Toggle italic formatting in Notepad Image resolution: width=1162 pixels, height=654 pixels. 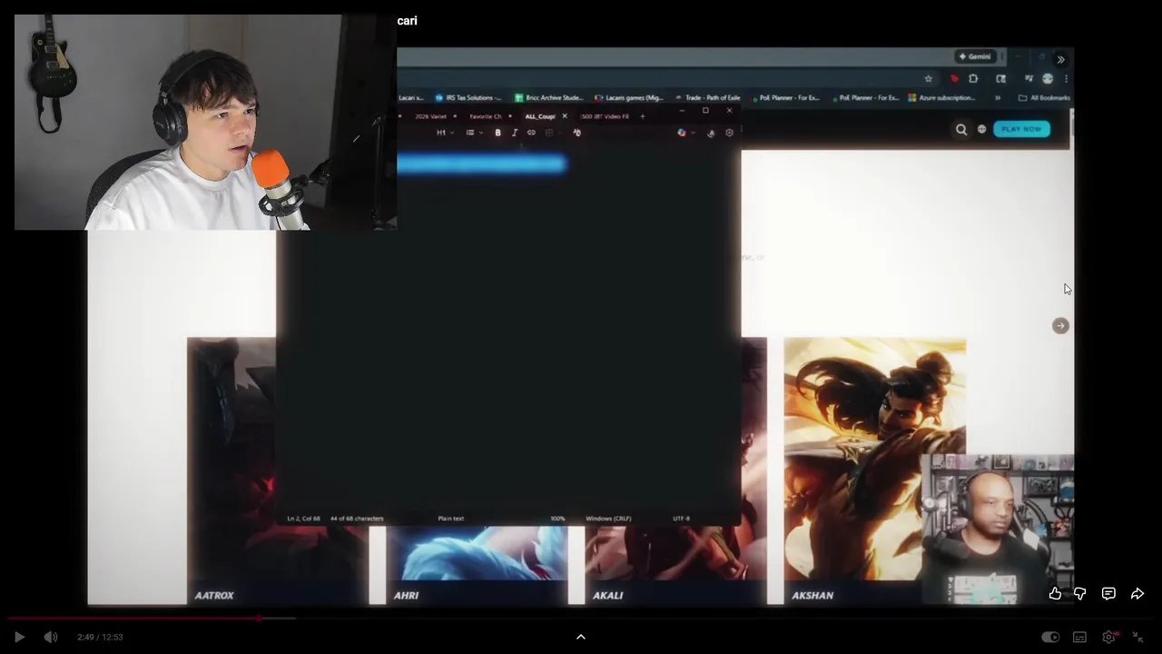515,133
